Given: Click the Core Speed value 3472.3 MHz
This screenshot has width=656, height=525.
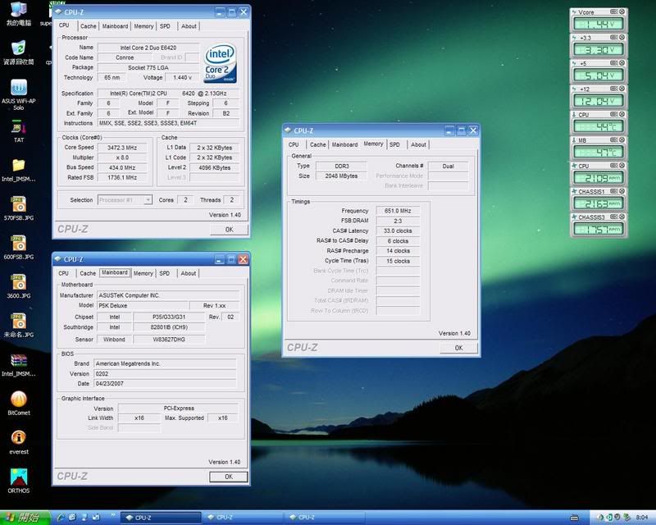Looking at the screenshot, I should point(122,148).
